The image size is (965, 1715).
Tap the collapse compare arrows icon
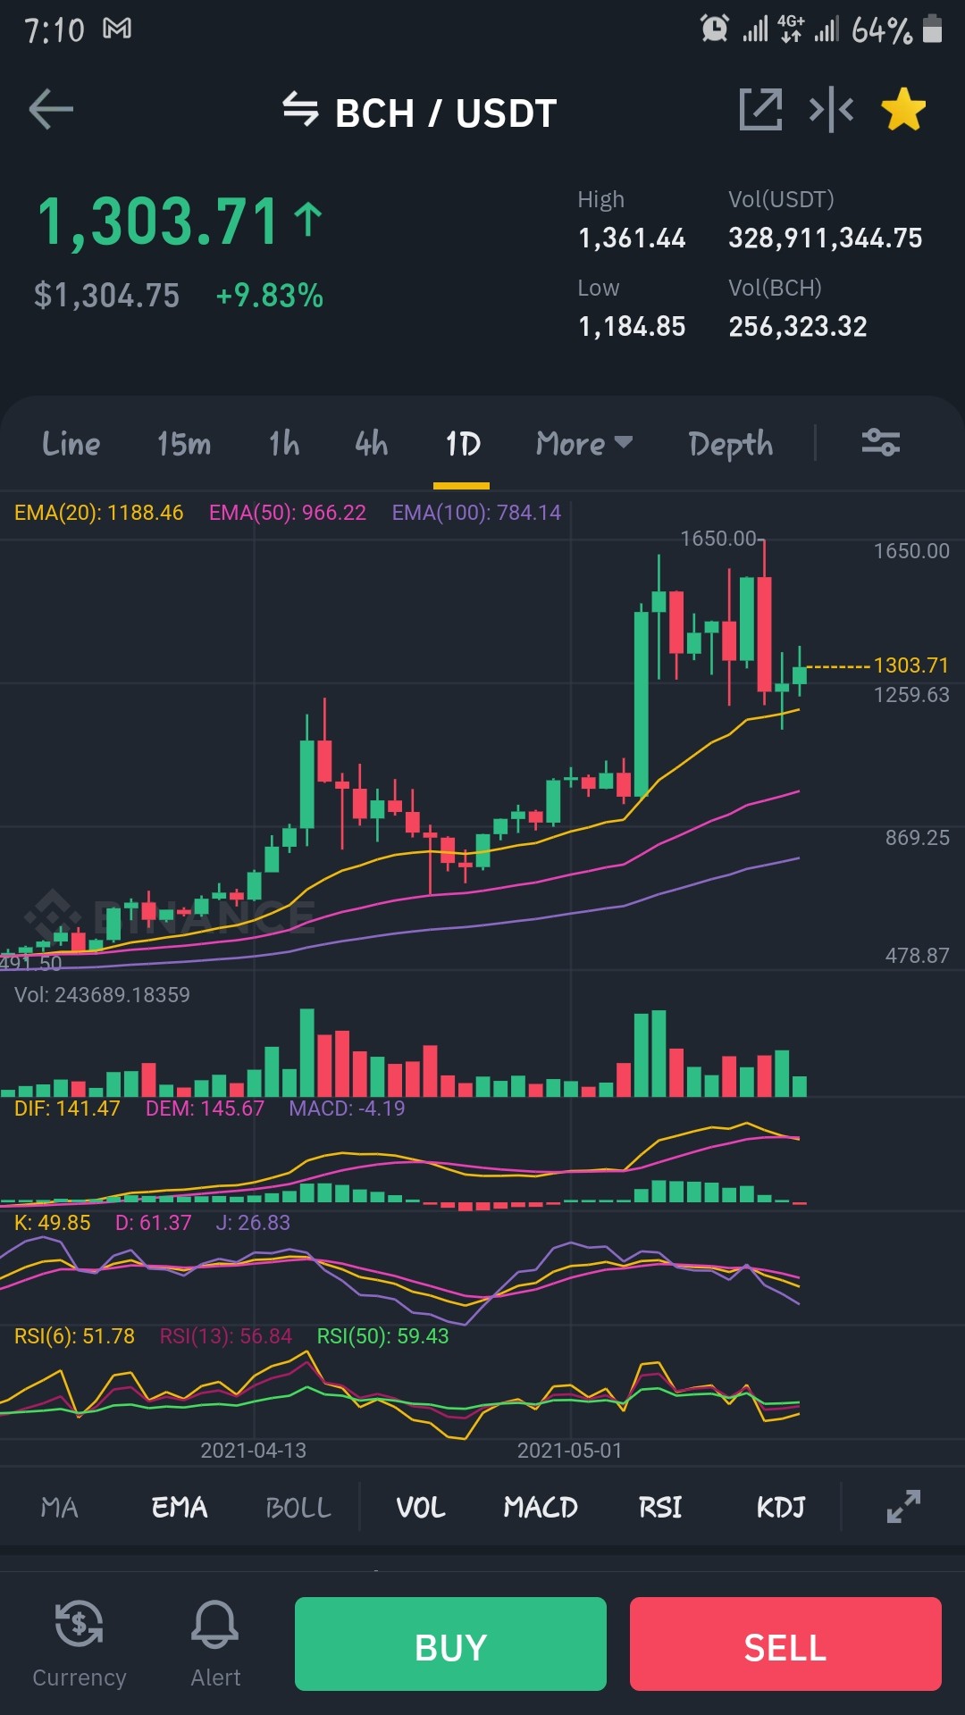(x=831, y=110)
